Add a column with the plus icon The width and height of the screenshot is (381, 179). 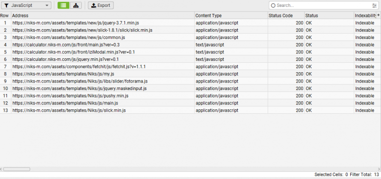click(x=379, y=15)
